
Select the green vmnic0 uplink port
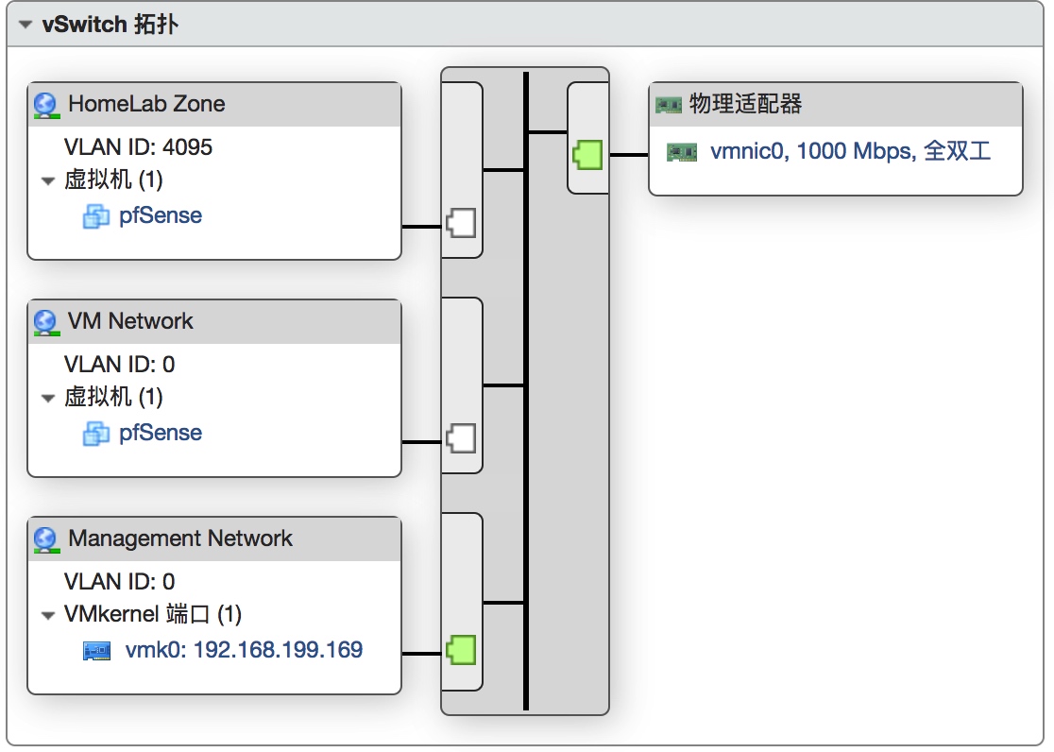click(587, 153)
